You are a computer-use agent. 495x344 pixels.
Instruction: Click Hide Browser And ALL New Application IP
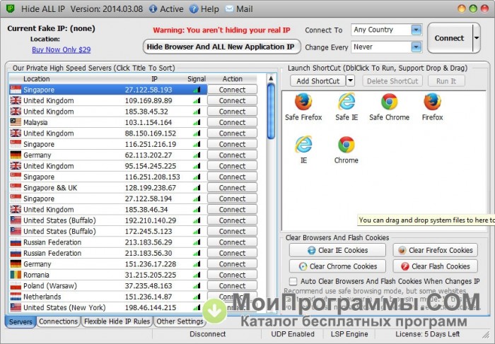(x=221, y=47)
